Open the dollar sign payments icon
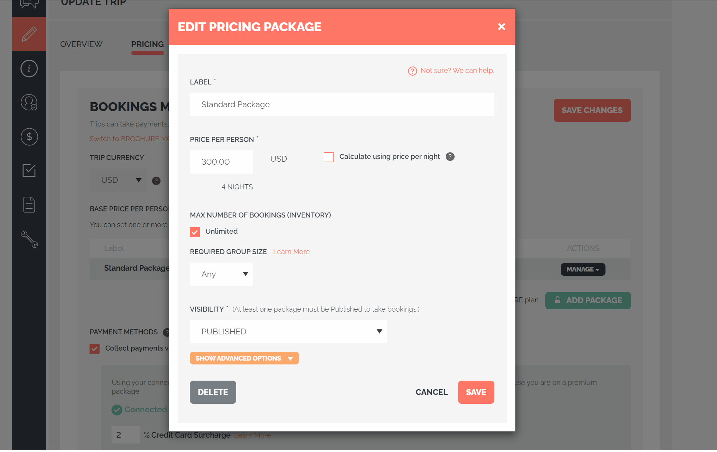The height and width of the screenshot is (452, 717). click(29, 137)
